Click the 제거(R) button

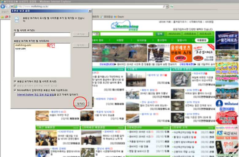click(81, 45)
